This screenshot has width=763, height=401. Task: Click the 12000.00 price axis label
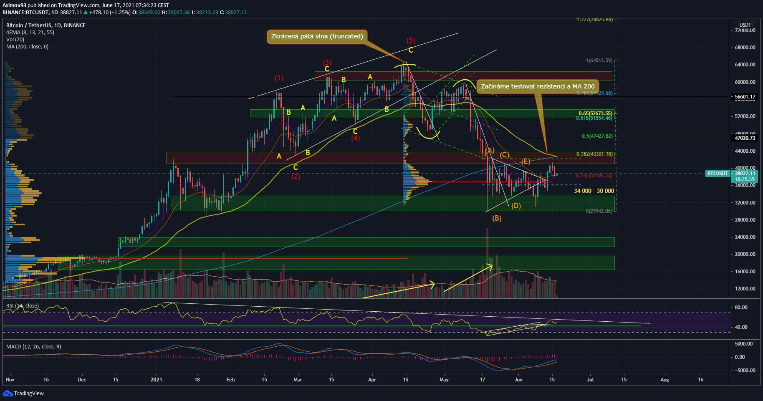745,289
